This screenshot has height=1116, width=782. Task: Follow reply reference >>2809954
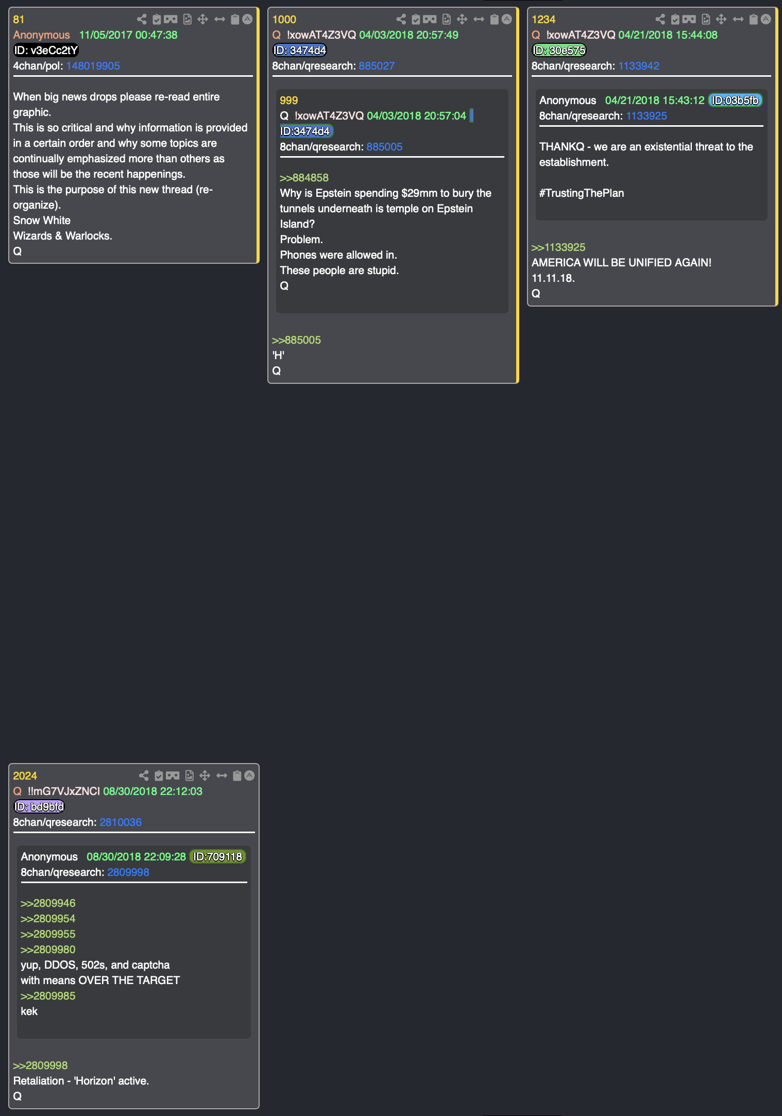coord(48,919)
